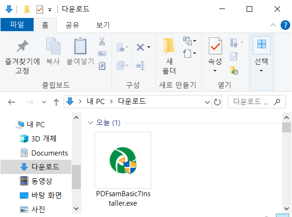Open the 파일 menu
Screen dimensions: 292x217
[x=17, y=25]
